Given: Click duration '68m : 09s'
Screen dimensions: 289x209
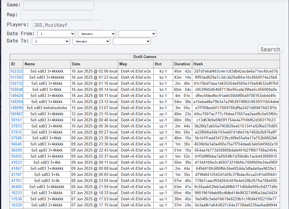Looking at the screenshot, I should tap(182, 120).
